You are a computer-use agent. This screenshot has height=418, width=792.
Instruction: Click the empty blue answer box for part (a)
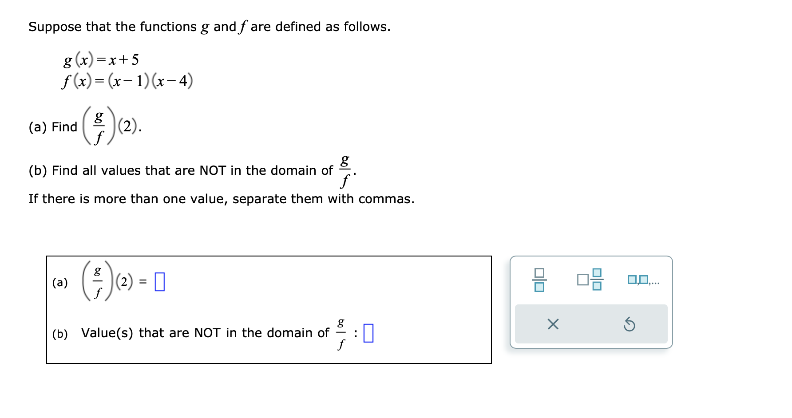pos(160,281)
